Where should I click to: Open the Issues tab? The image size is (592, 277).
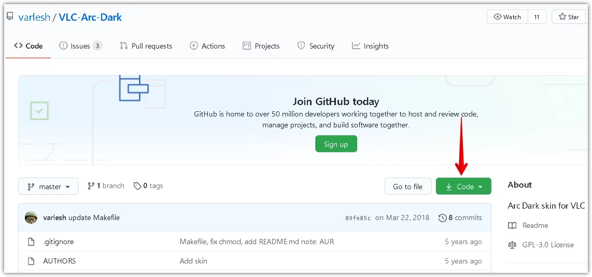click(80, 46)
